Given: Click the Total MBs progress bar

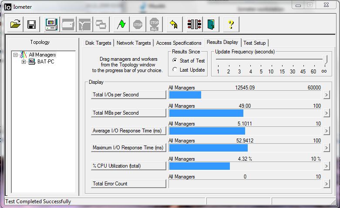Looking at the screenshot, I should tap(245, 113).
